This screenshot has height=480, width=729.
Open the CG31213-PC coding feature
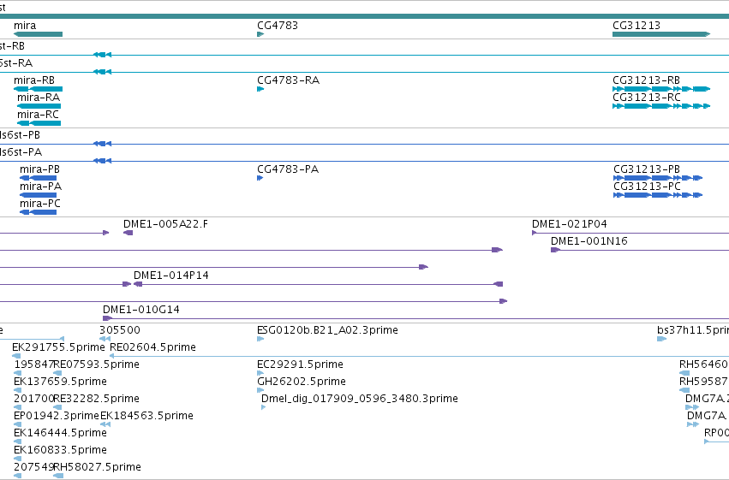[658, 195]
